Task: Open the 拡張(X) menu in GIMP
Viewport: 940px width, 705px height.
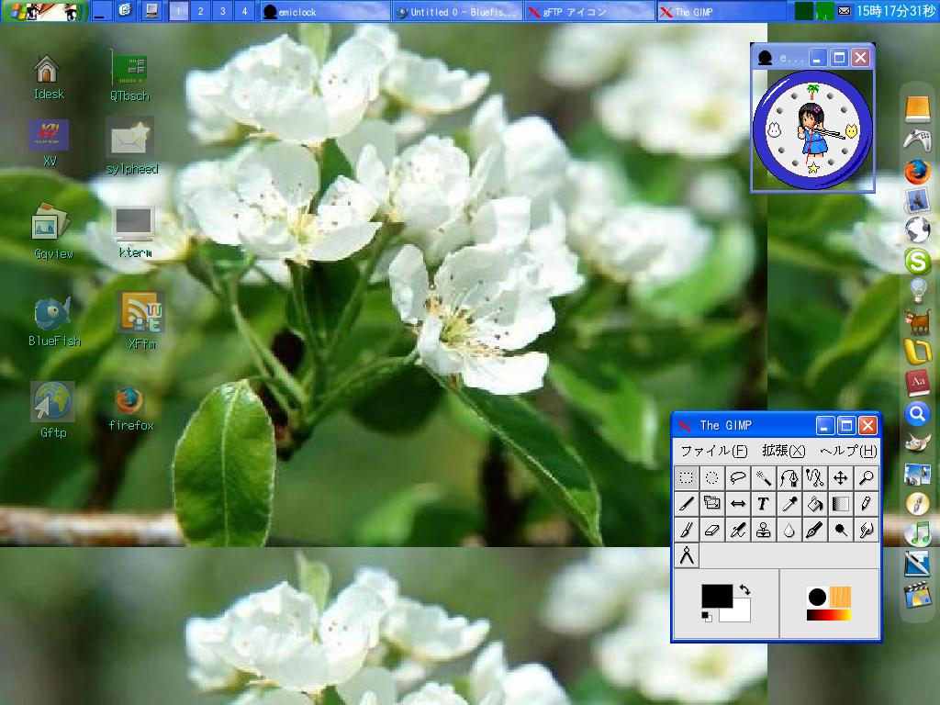Action: pyautogui.click(x=783, y=451)
